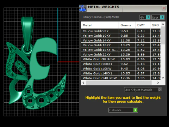Click the Metal column header
This screenshot has width=169, height=127.
100,25
